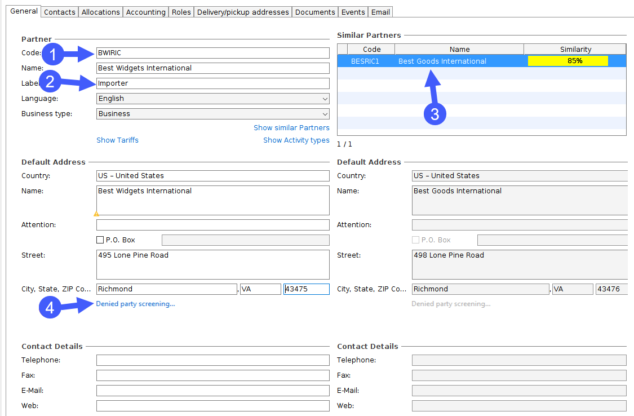634x416 pixels.
Task: Sort by the Similarity column header
Action: point(575,50)
